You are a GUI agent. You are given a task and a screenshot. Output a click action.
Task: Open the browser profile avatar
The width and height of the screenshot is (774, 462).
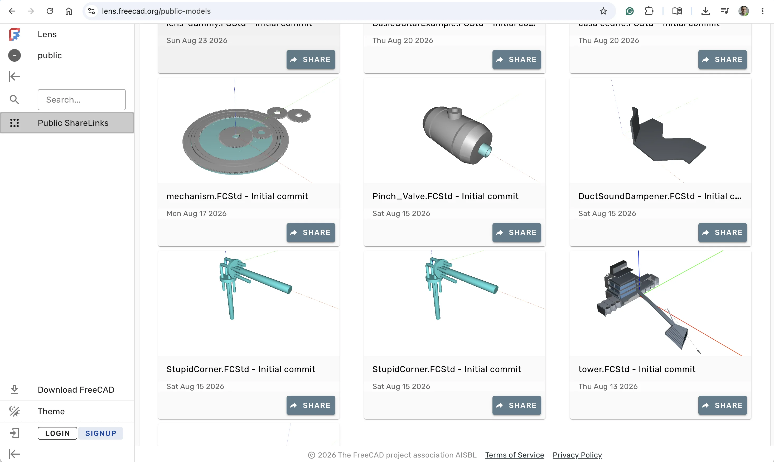[x=743, y=11]
